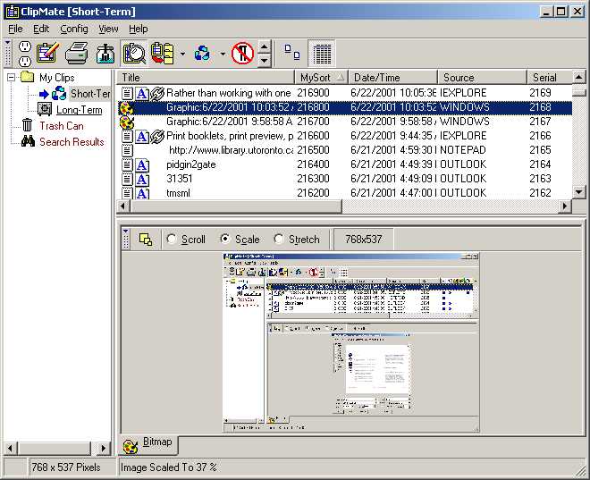Select the Short-Term collection in tree

point(90,93)
